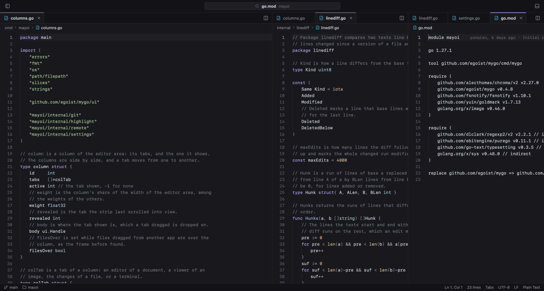The height and width of the screenshot is (291, 544).
Task: Change the Tabs indentation setting
Action: click(490, 287)
